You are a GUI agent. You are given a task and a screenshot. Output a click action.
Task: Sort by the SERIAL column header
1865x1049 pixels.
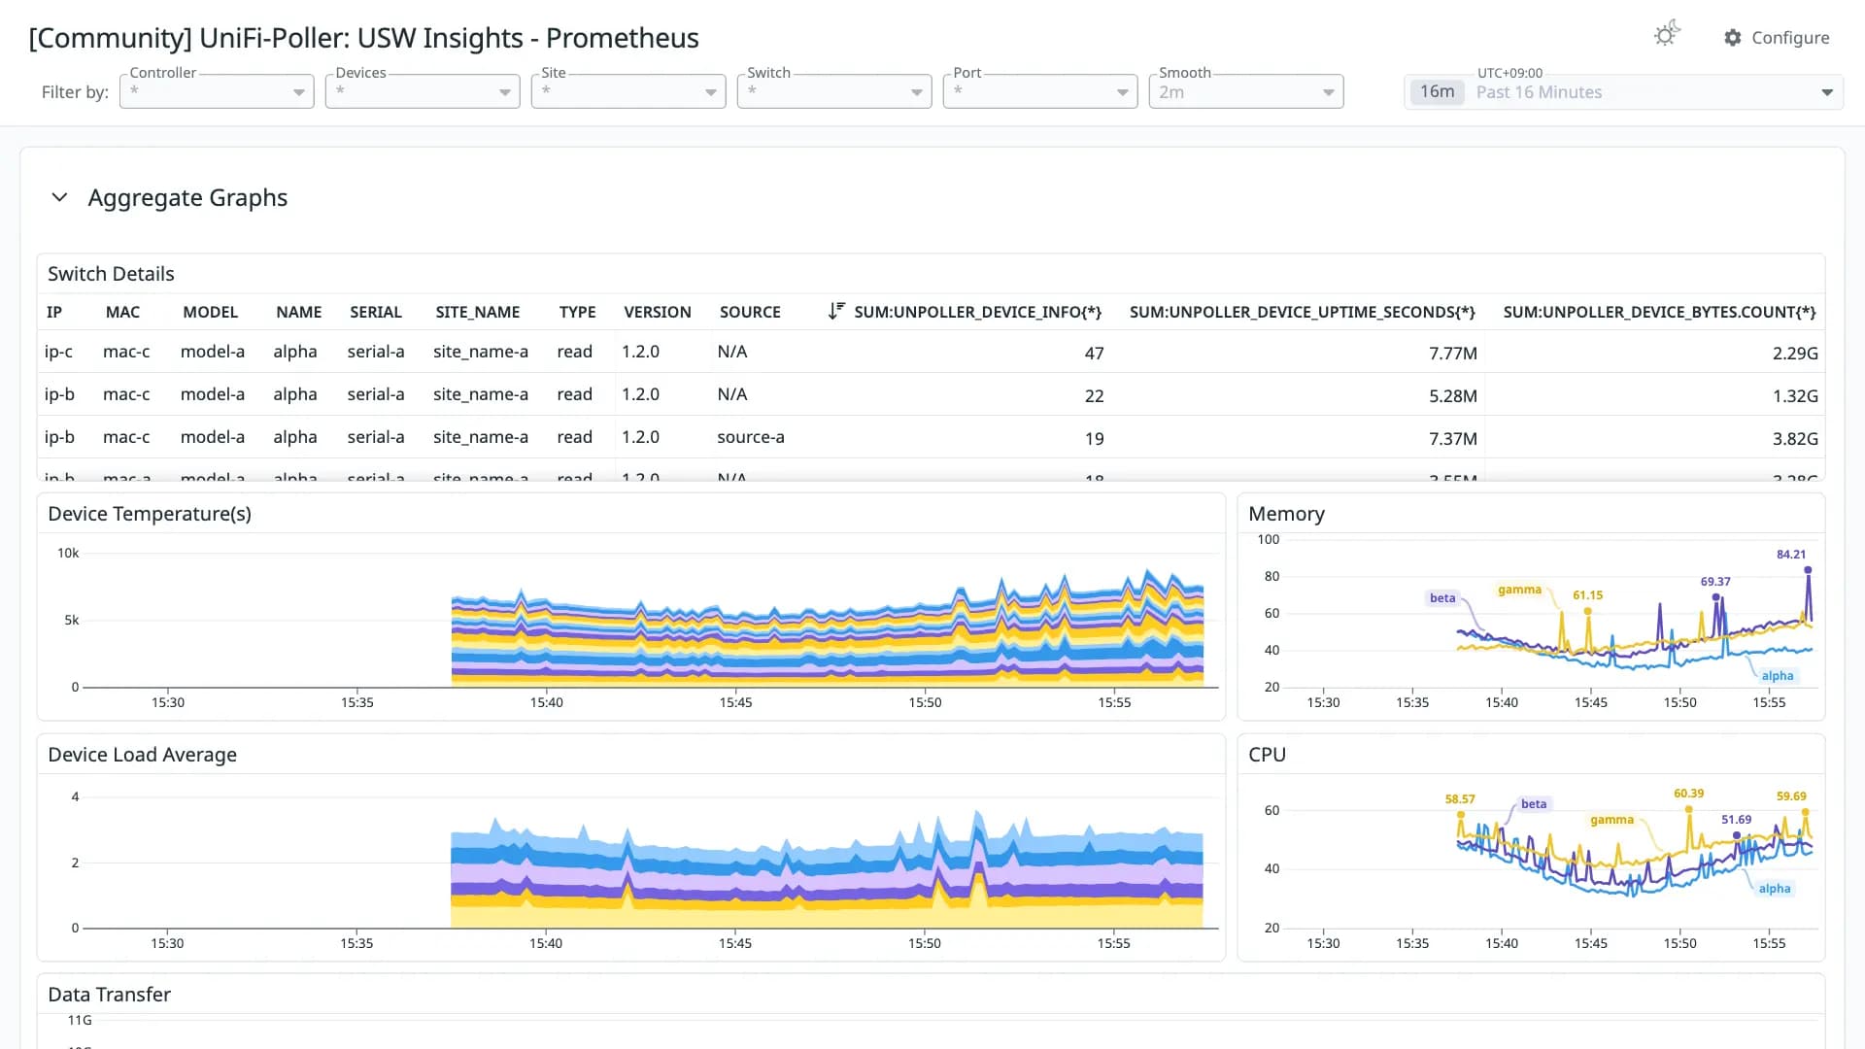pyautogui.click(x=376, y=312)
